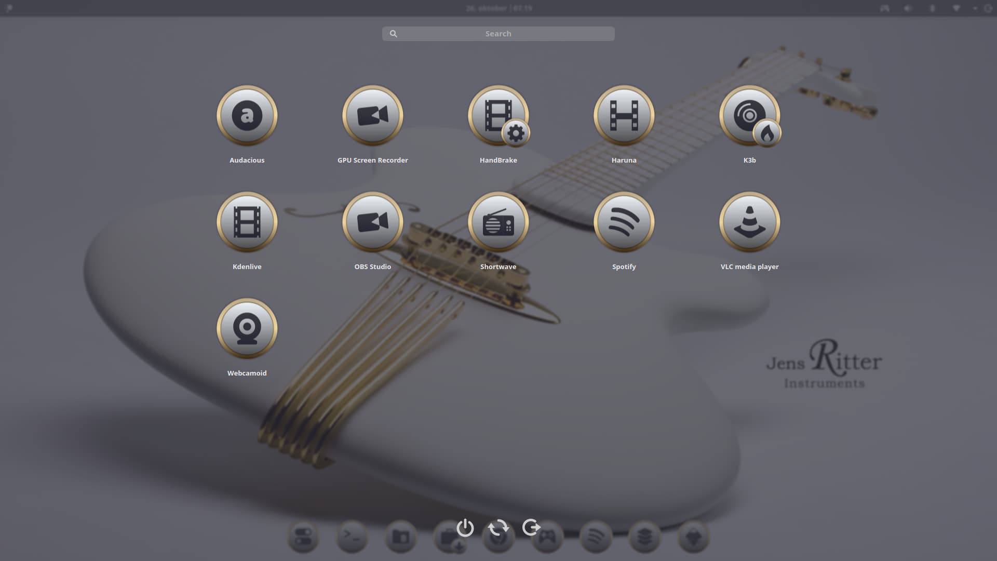Click the date and time in the top bar
The height and width of the screenshot is (561, 997).
(x=498, y=8)
